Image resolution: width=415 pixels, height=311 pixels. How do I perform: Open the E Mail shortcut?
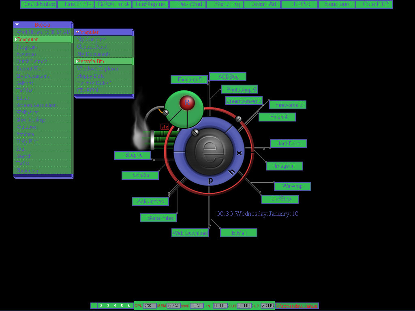coord(239,233)
